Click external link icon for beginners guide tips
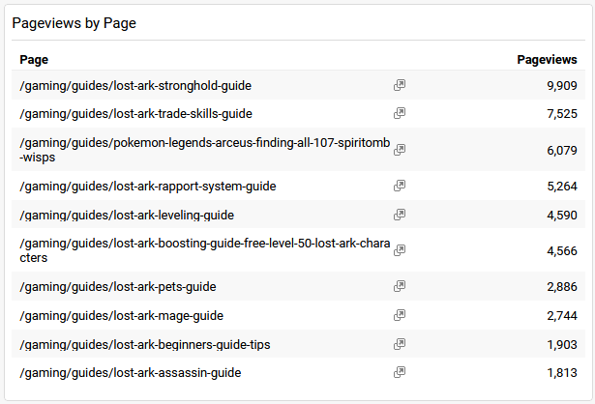 pos(399,344)
